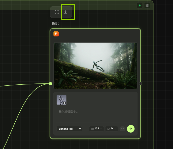Expand the 16:9 aspect ratio dropdown
This screenshot has width=173, height=149.
[x=97, y=129]
